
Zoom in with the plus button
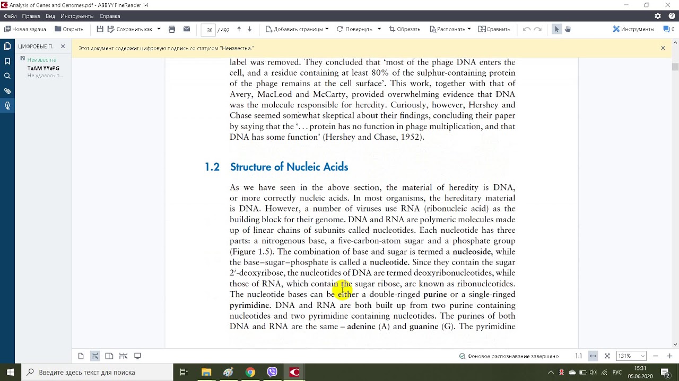670,356
